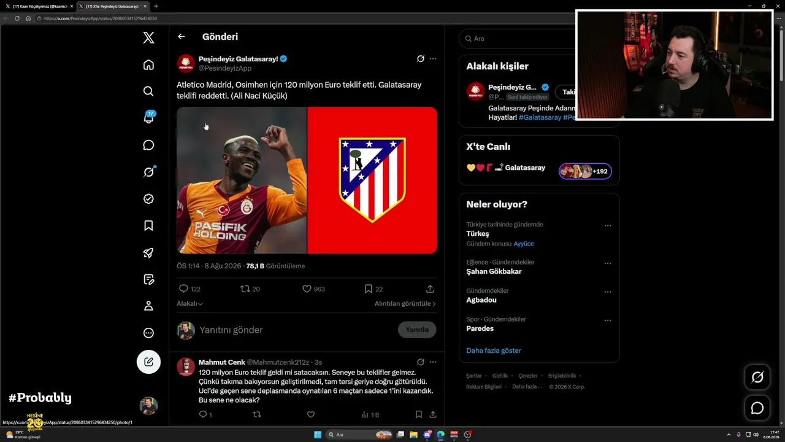Open the Home feed icon in sidebar

tap(148, 64)
